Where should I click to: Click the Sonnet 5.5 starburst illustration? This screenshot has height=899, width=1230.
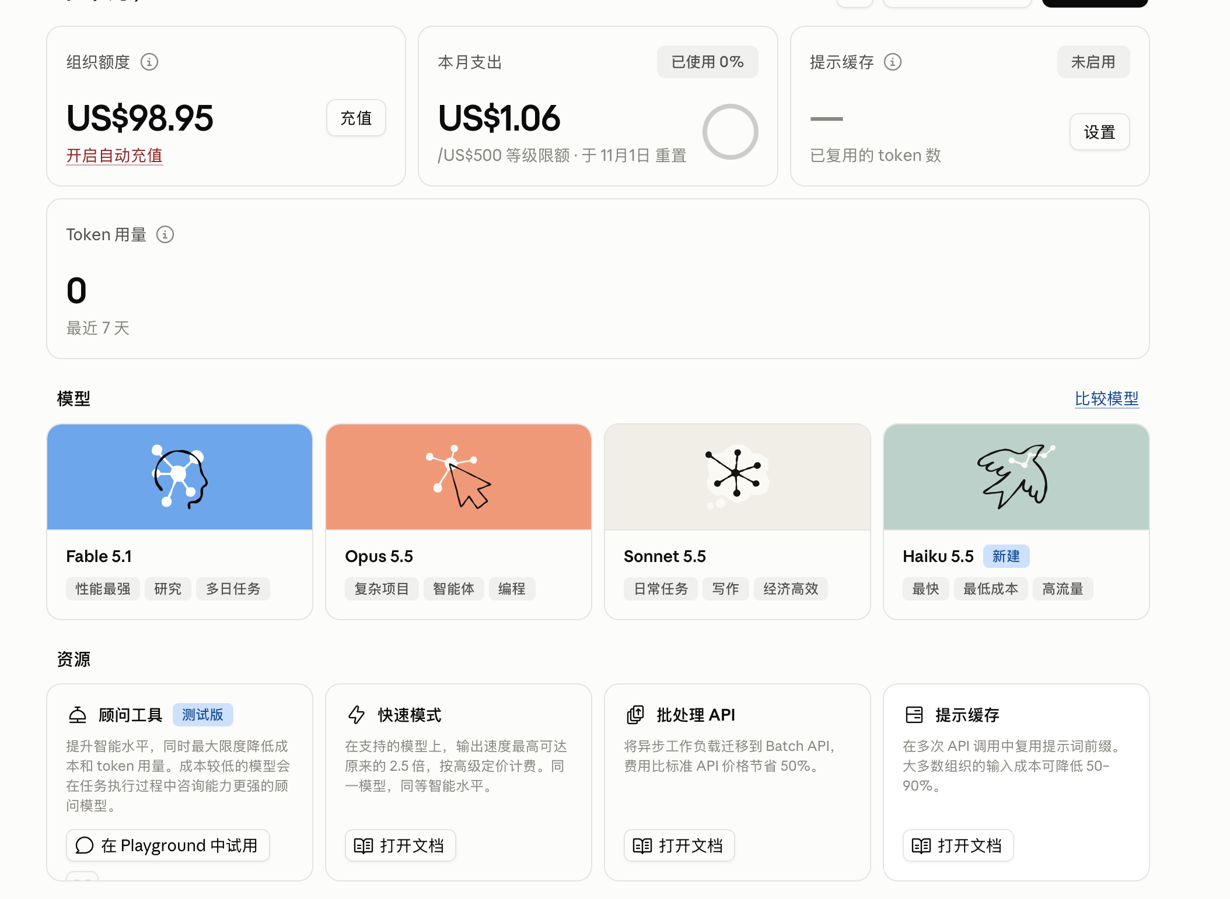tap(737, 477)
